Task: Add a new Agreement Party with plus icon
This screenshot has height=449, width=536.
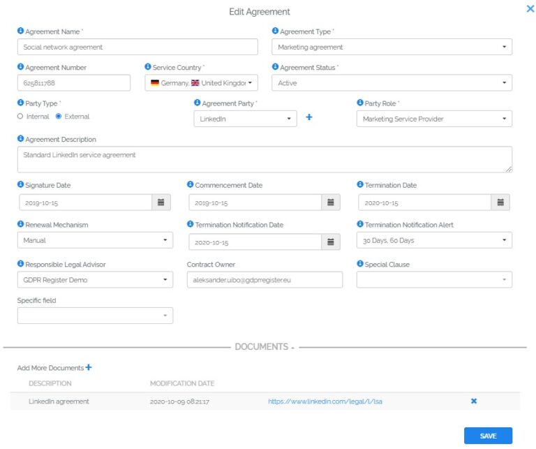Action: [x=309, y=118]
